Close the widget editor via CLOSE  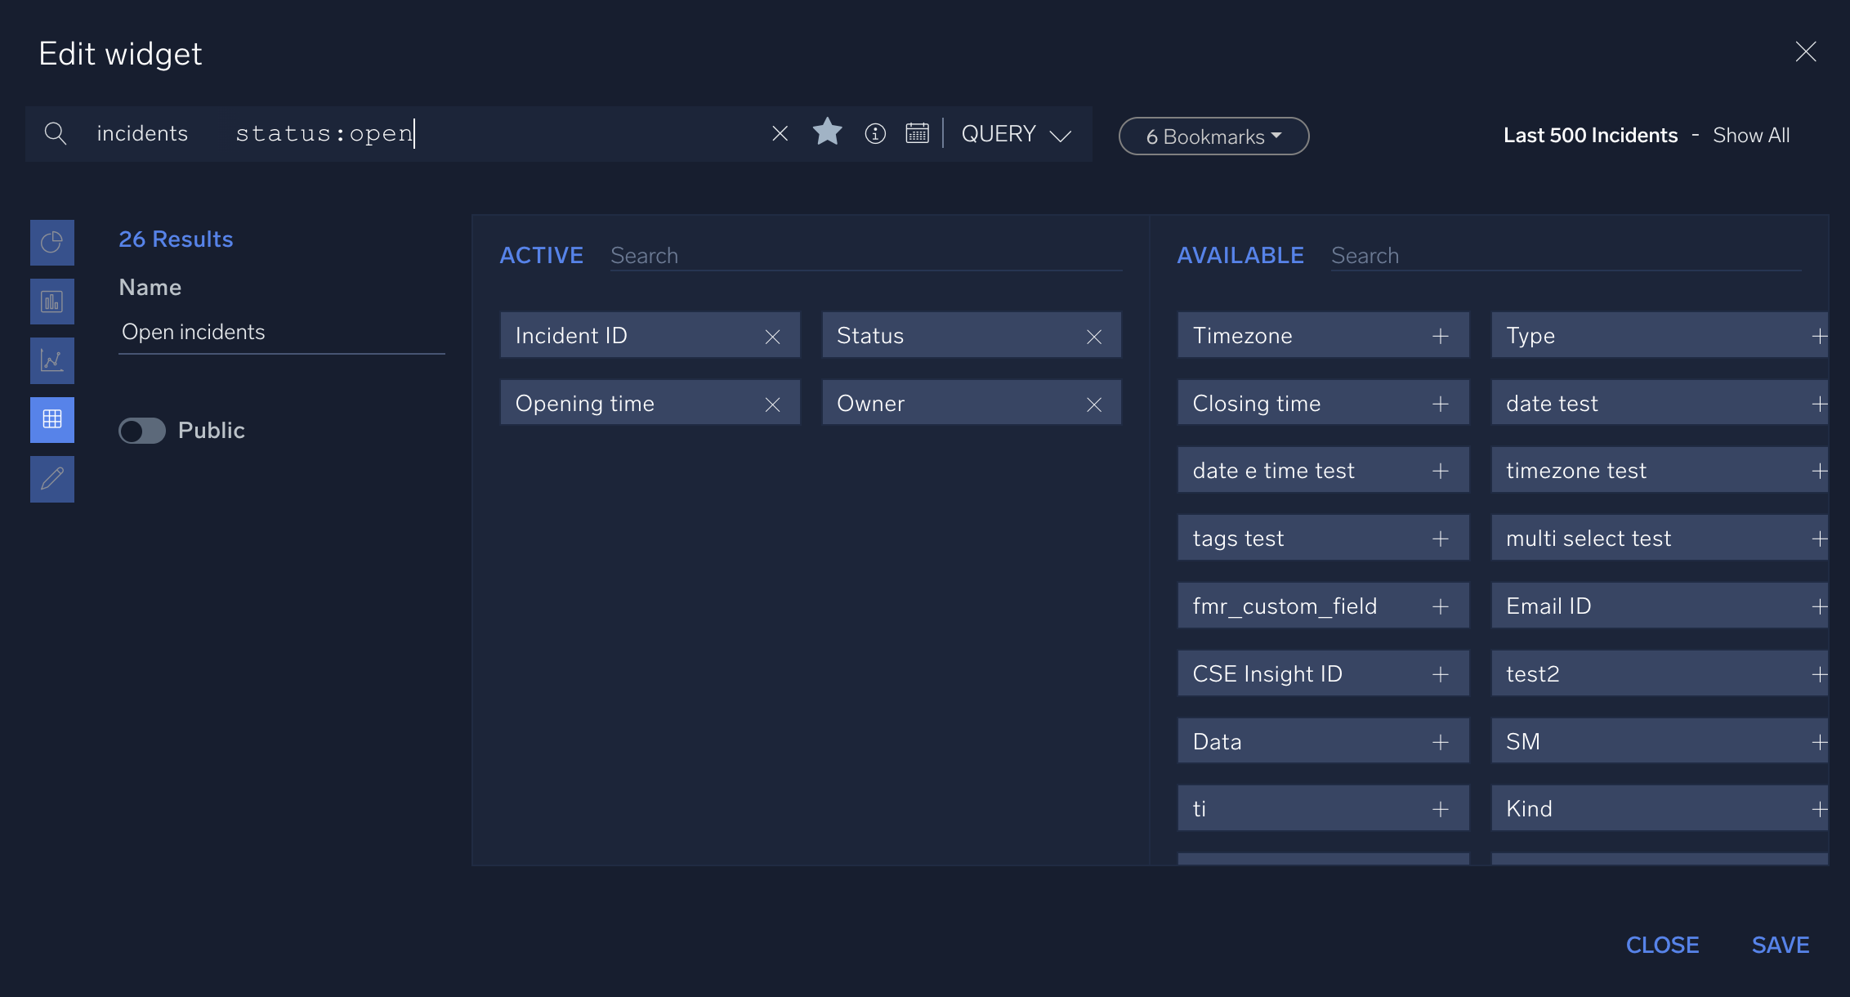(1662, 945)
